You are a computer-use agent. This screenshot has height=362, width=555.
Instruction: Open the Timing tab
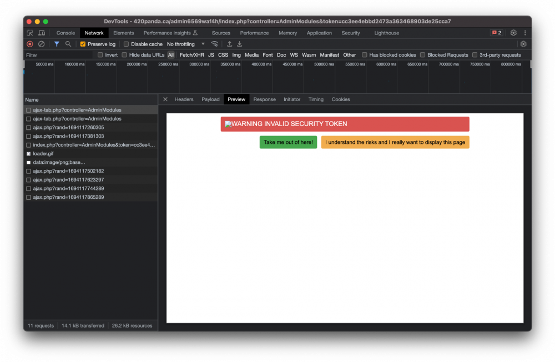click(x=316, y=99)
